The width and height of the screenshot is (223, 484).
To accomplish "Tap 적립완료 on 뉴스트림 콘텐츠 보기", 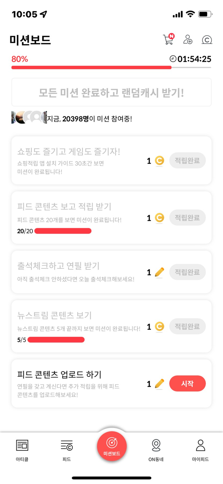I will [187, 326].
